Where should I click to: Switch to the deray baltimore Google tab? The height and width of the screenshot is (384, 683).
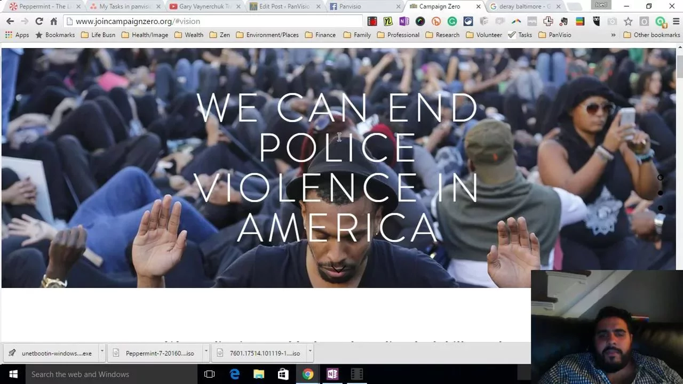(524, 6)
